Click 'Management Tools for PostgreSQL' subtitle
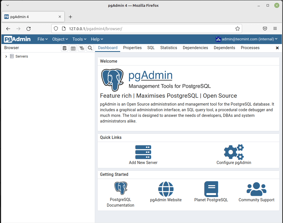Image resolution: width=283 pixels, height=223 pixels. pos(170,86)
